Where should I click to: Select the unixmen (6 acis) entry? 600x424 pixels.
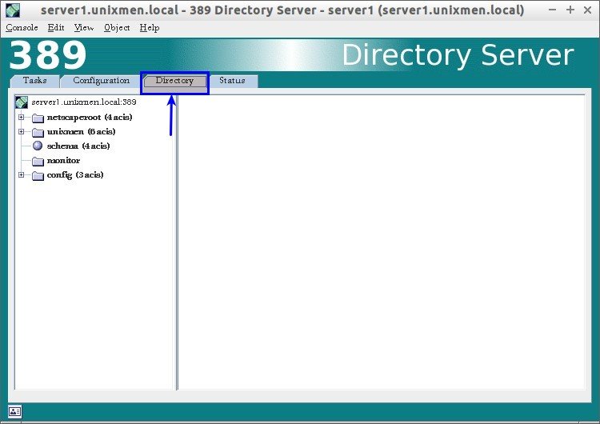point(81,132)
